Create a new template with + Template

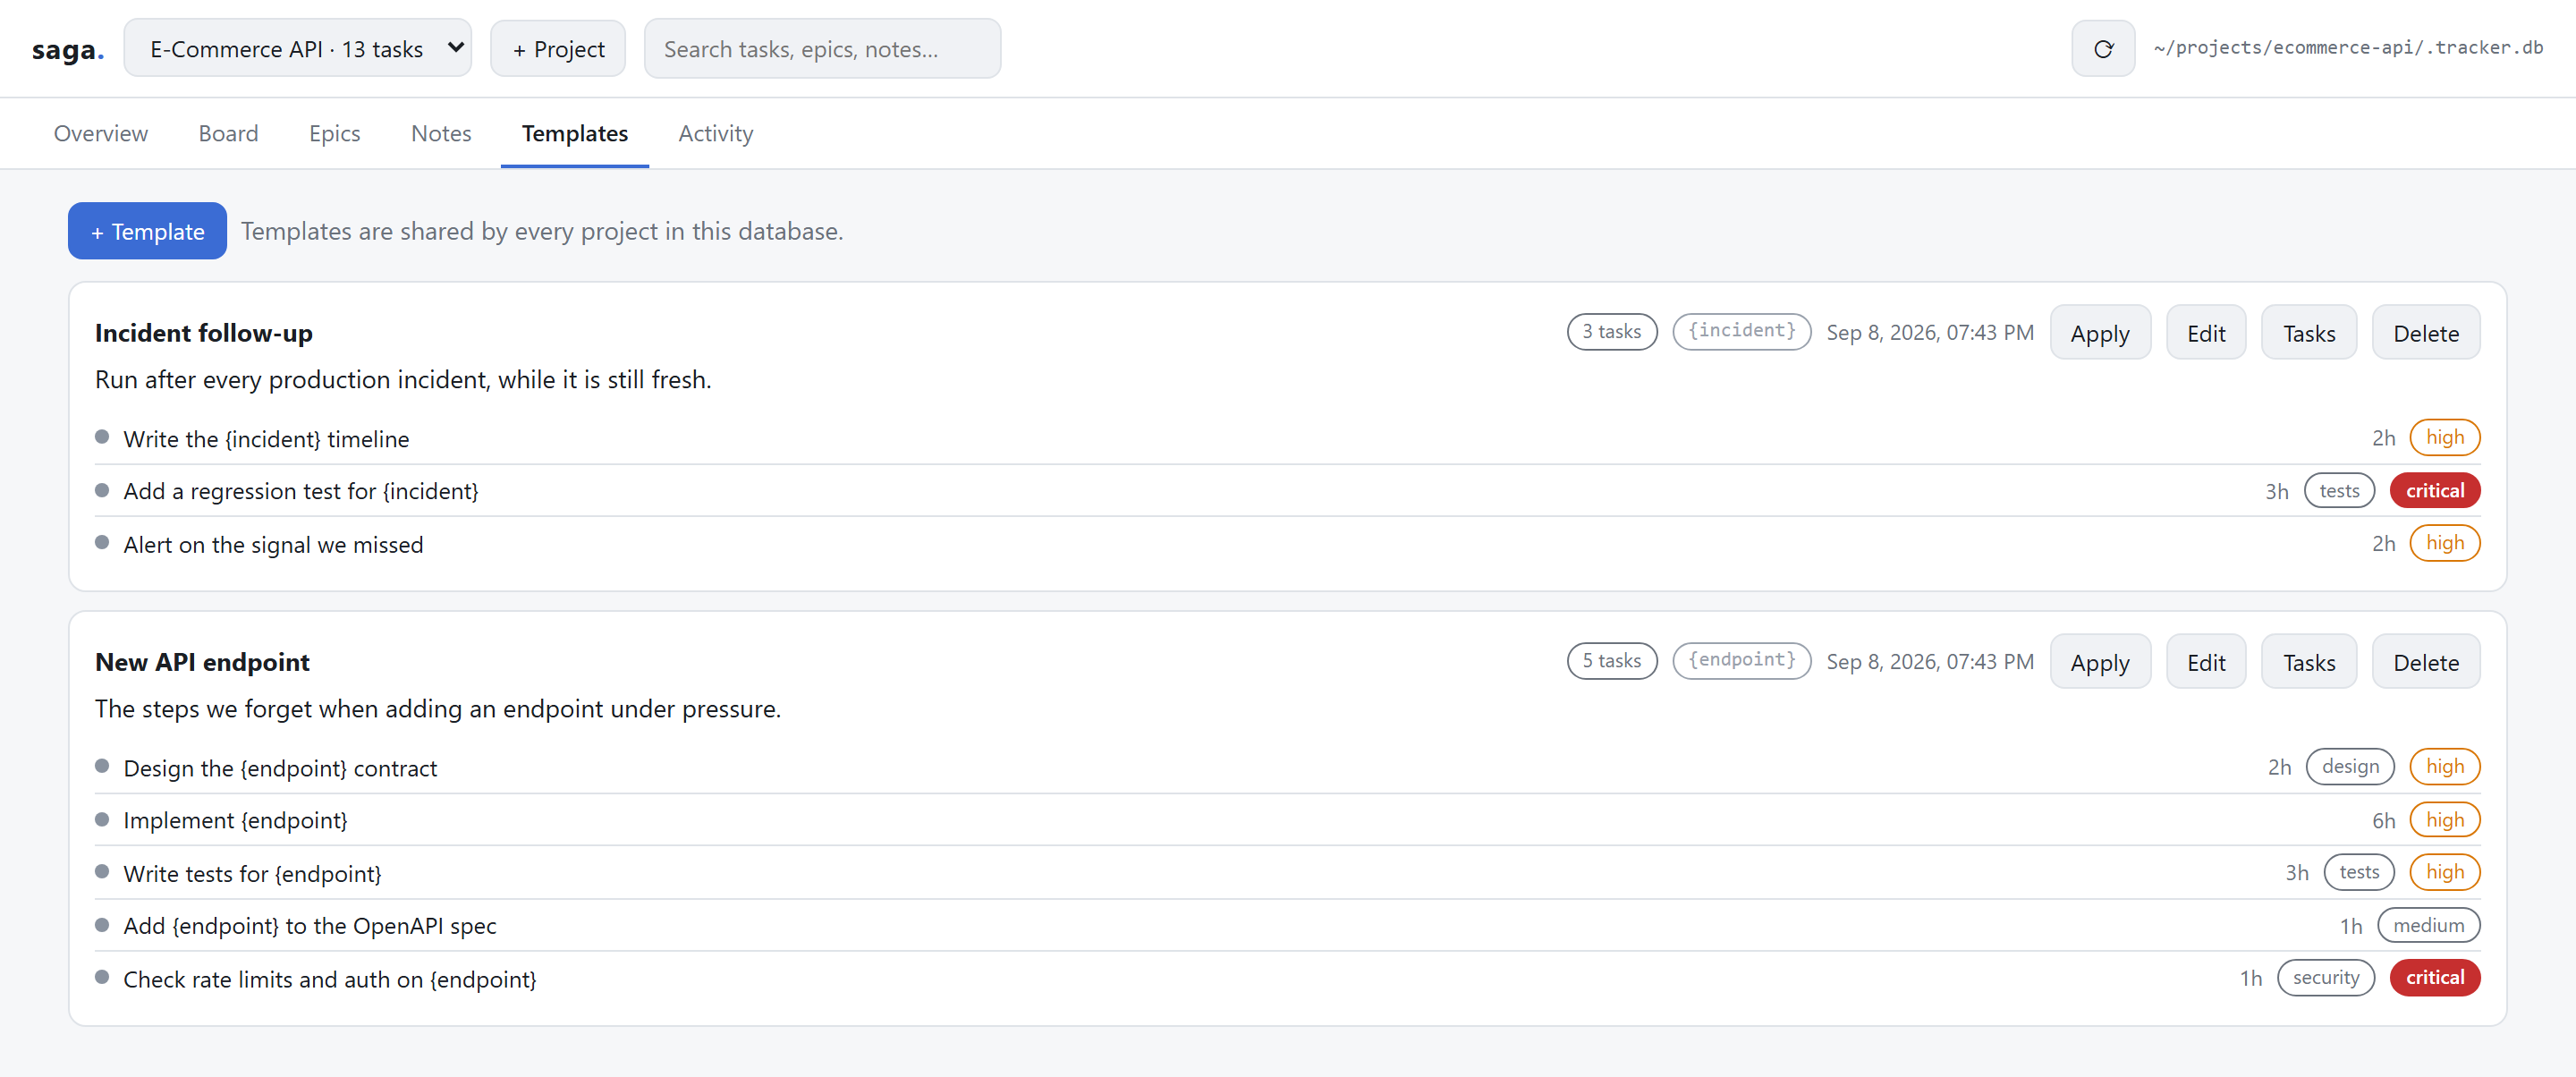click(x=147, y=231)
